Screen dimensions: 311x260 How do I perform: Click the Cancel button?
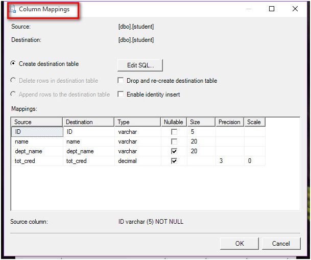coord(281,243)
